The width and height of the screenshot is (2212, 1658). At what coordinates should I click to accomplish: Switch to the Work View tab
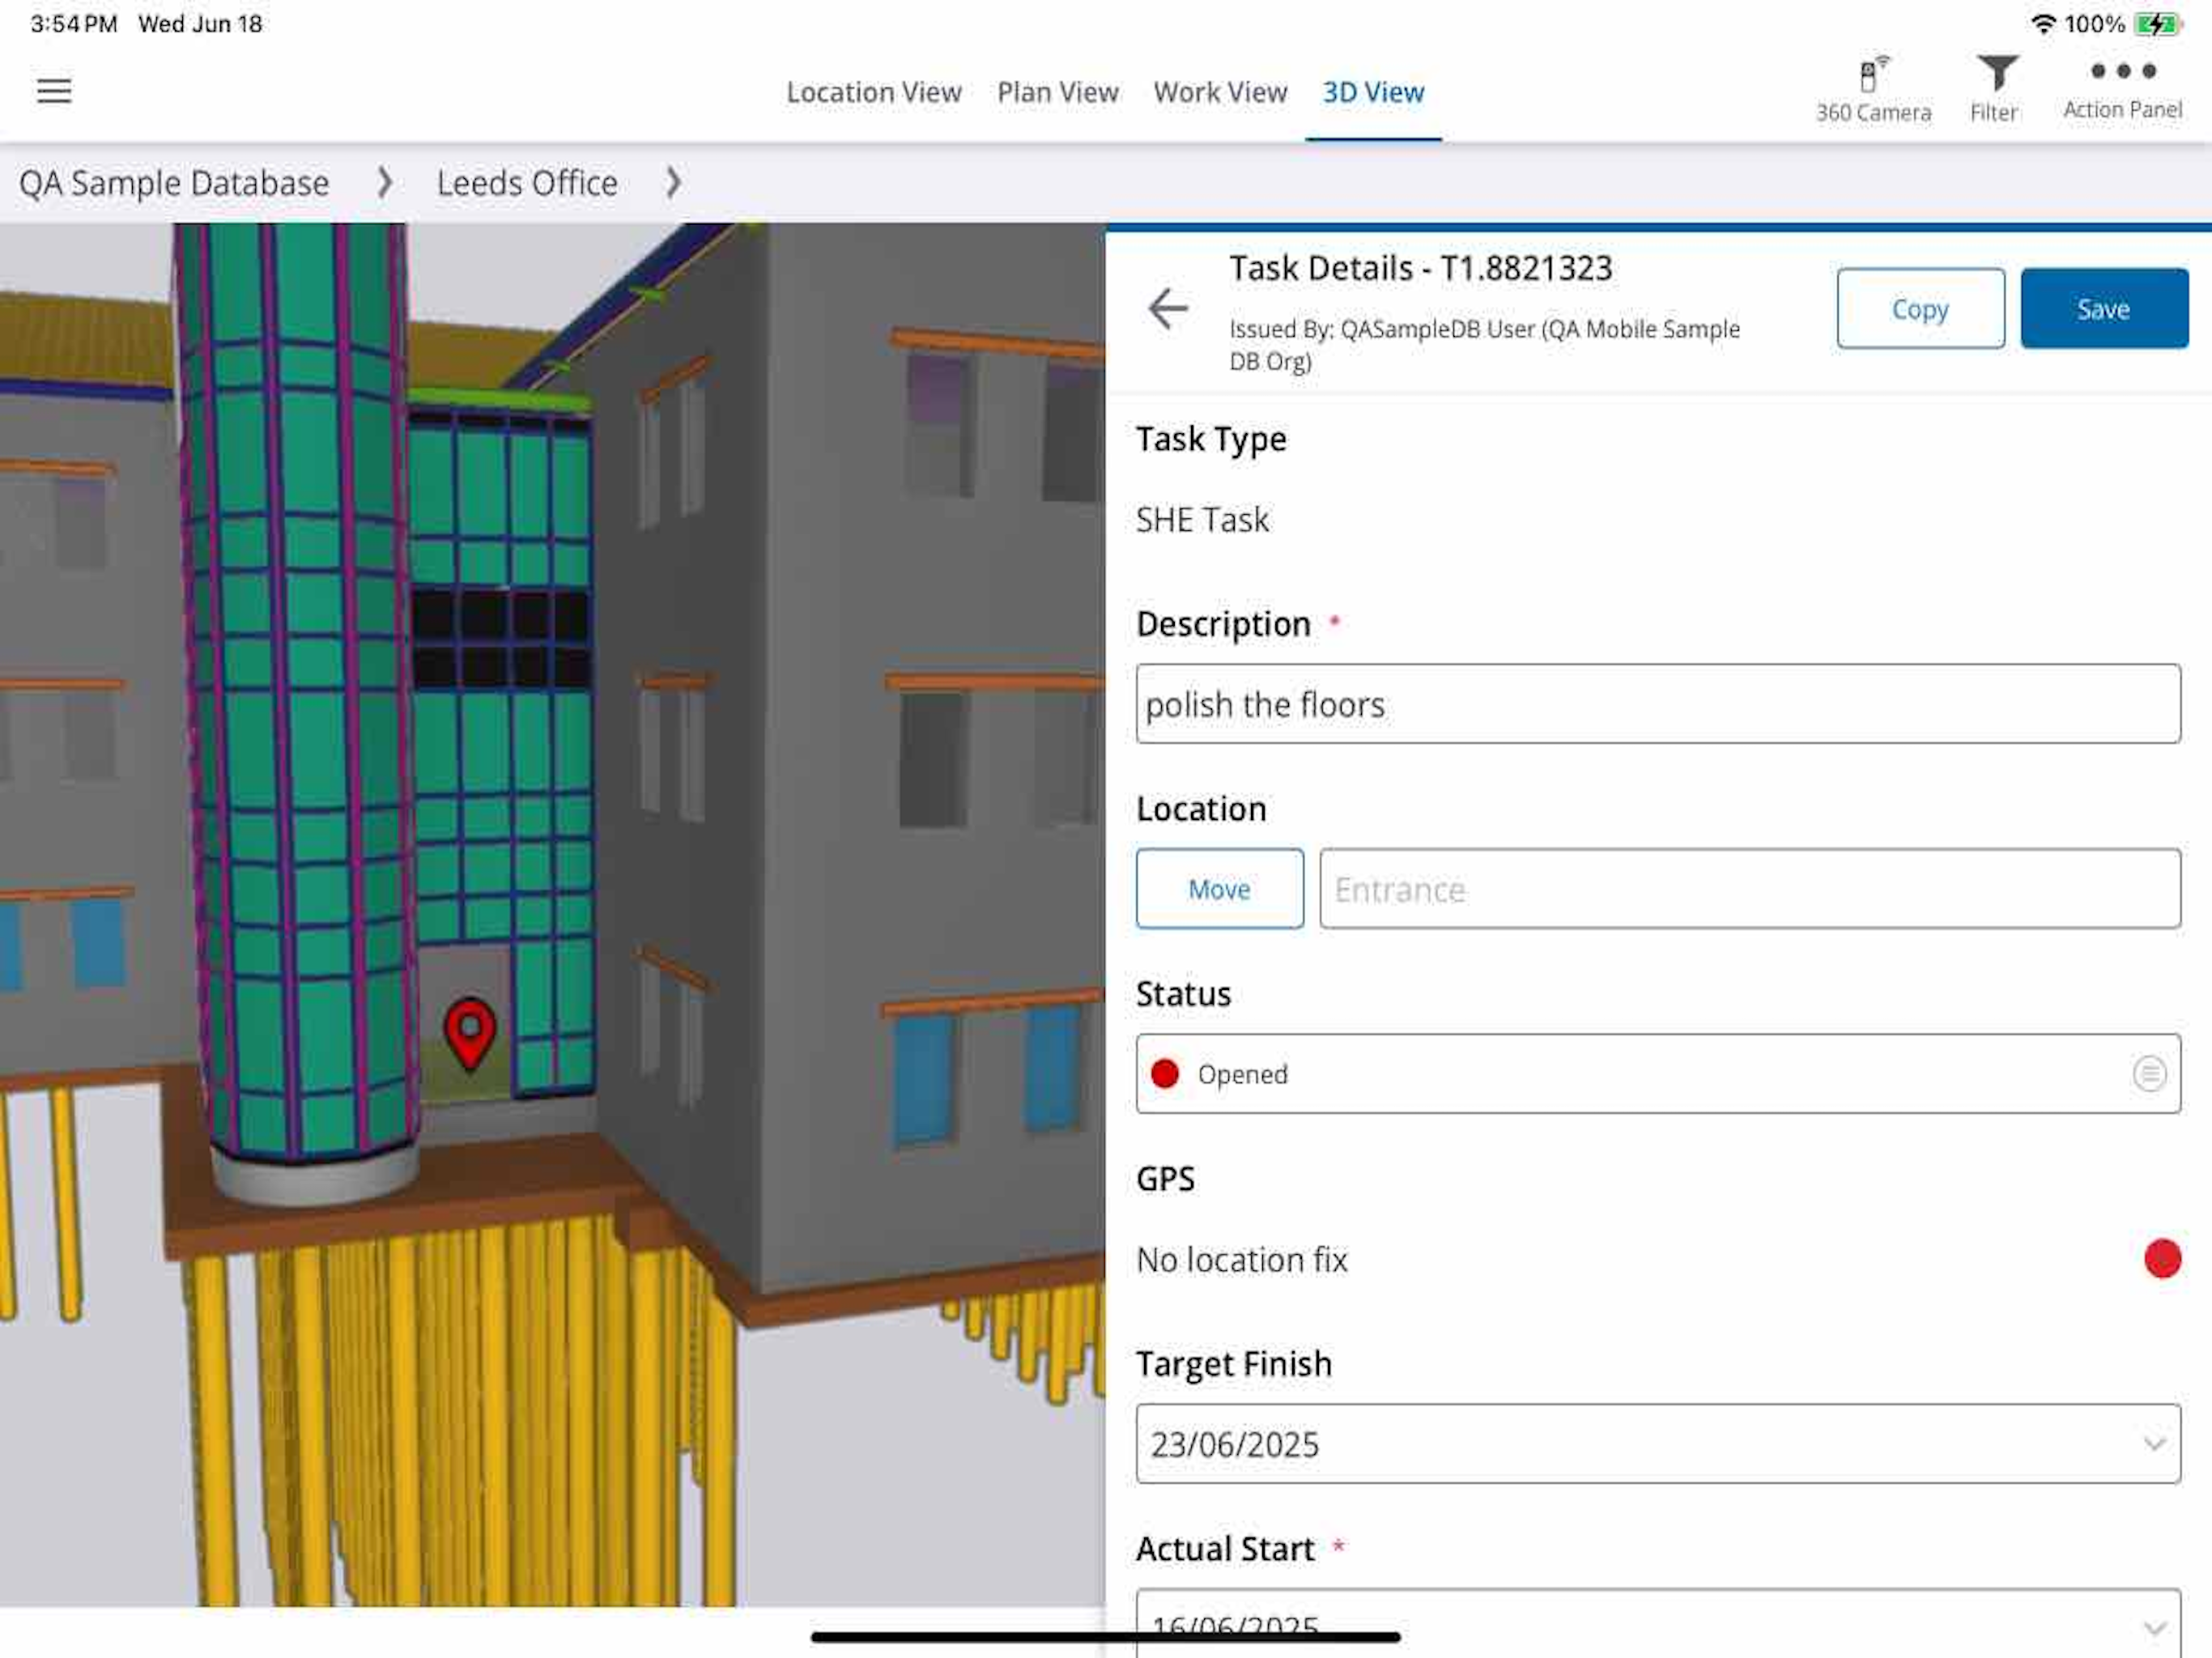tap(1219, 92)
